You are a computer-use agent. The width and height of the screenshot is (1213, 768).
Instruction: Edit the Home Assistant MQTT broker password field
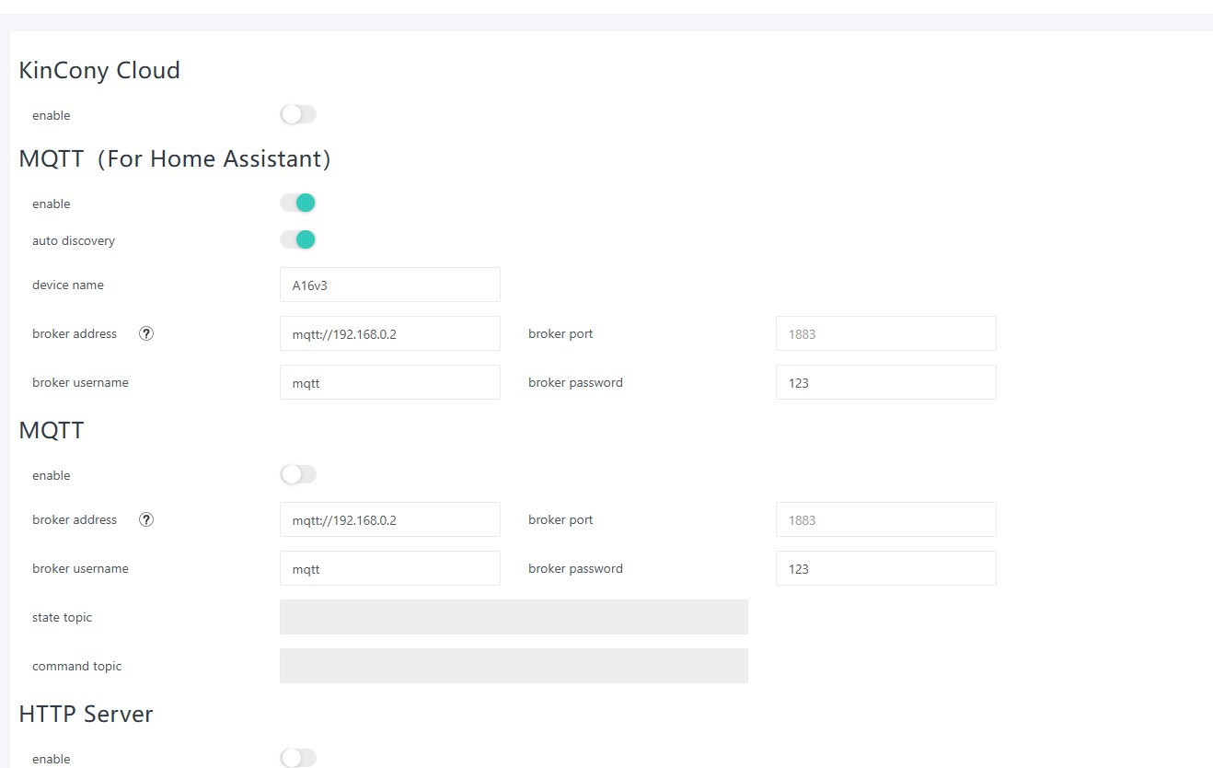point(886,382)
